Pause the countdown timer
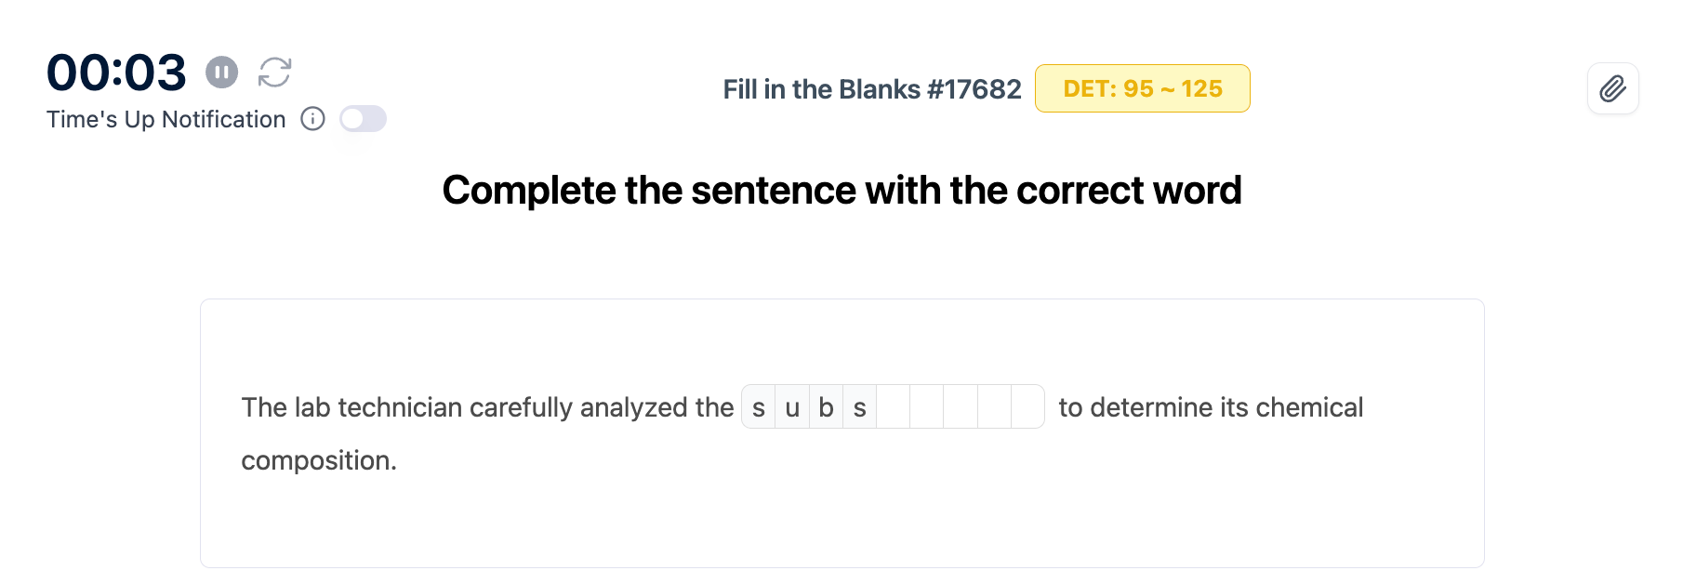1683x584 pixels. pyautogui.click(x=221, y=72)
